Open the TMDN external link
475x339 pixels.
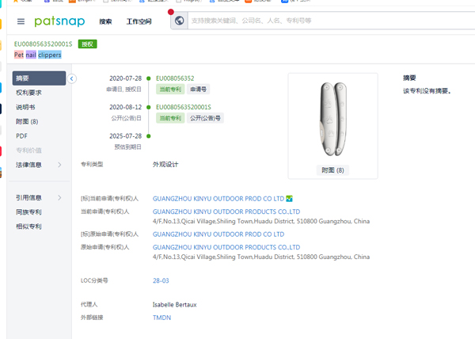coord(161,318)
